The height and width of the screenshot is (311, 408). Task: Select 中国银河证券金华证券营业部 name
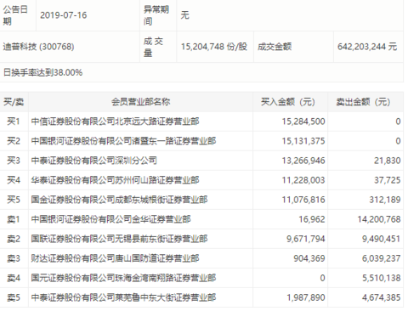[110, 219]
